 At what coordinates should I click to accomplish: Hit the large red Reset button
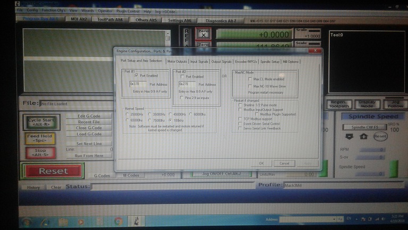tap(53, 171)
